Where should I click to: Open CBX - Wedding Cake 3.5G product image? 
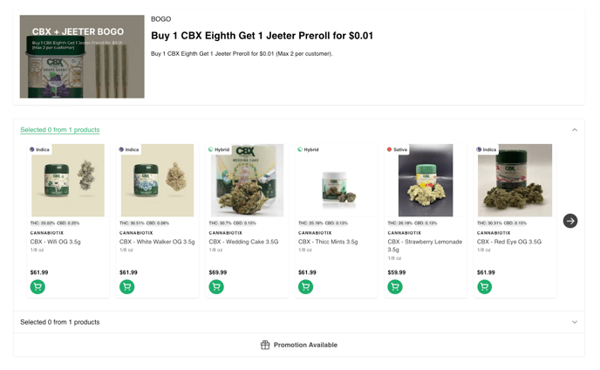247,181
